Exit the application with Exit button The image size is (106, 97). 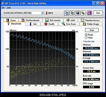(x=98, y=13)
